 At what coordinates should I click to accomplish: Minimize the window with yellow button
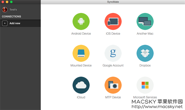point(7,2)
